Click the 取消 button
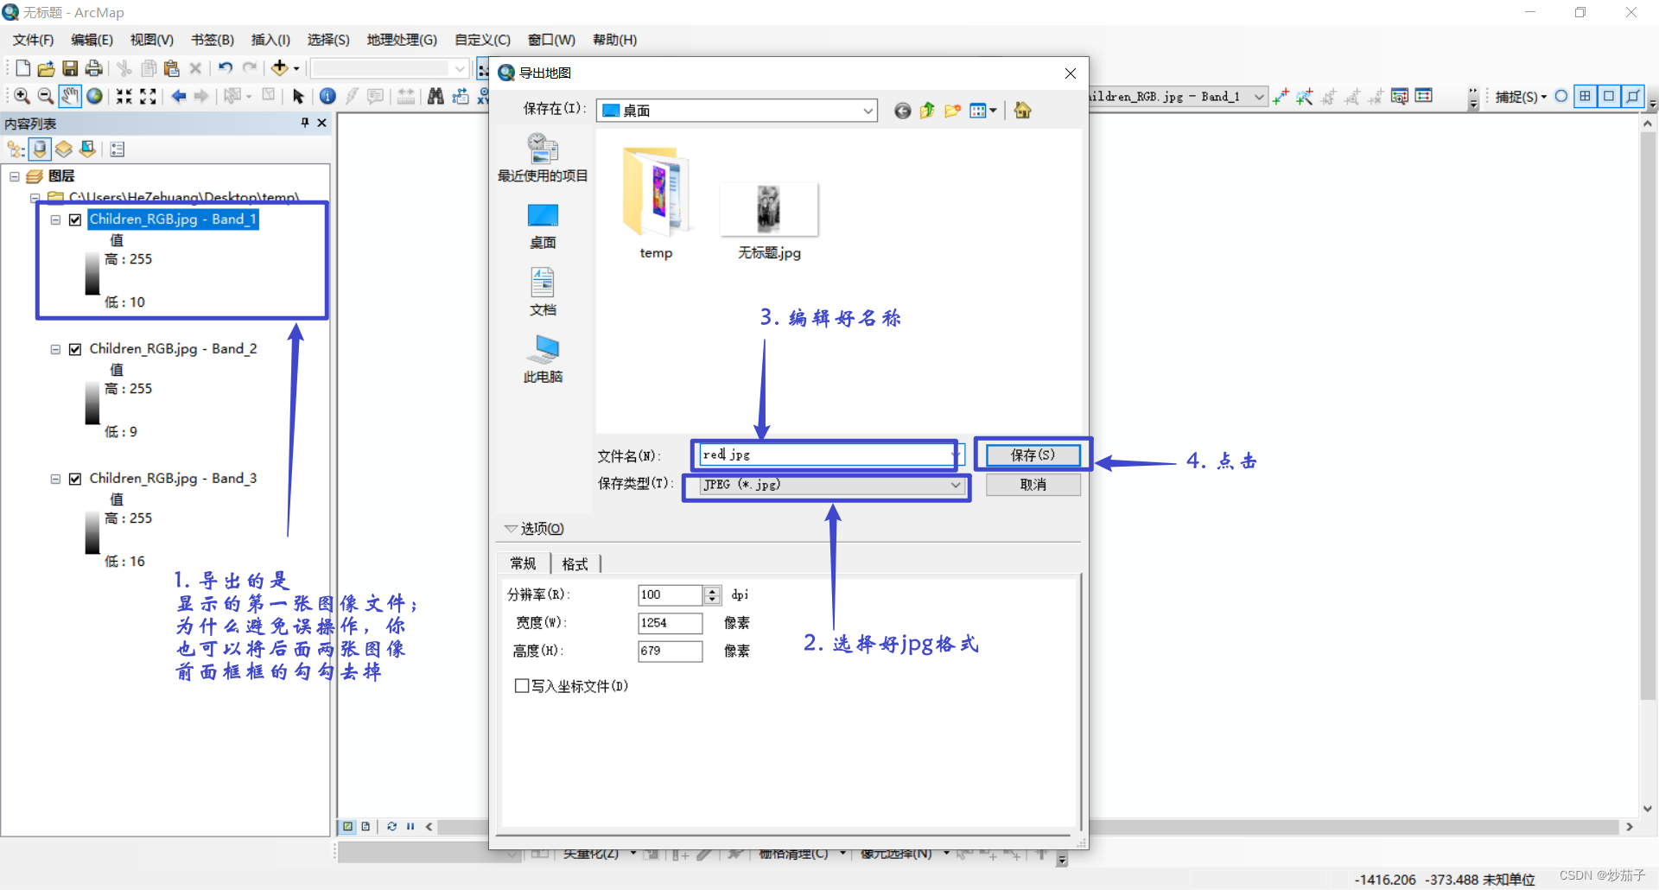1659x890 pixels. click(x=1033, y=485)
